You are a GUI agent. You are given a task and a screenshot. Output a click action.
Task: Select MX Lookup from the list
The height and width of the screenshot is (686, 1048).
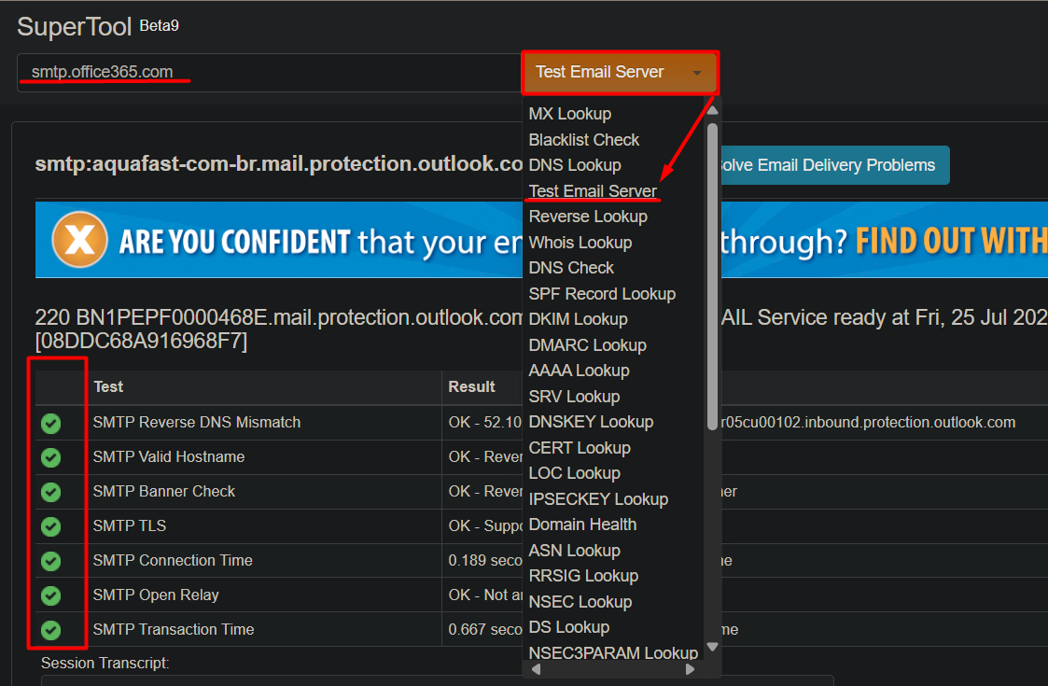tap(570, 114)
